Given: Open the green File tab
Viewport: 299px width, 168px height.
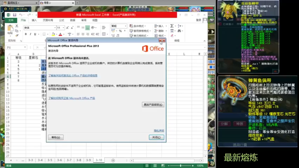Looking at the screenshot, I should (11, 20).
